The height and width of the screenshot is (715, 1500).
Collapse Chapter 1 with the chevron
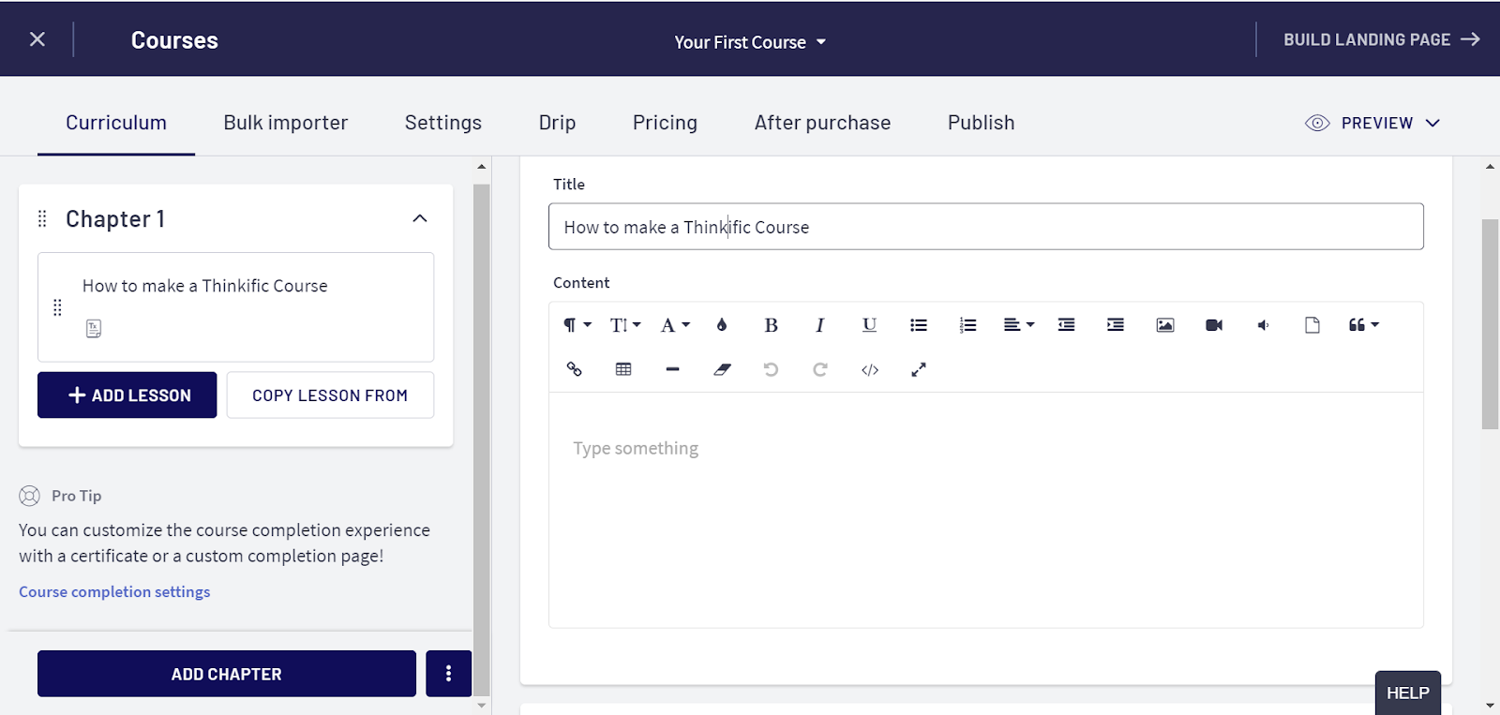420,218
